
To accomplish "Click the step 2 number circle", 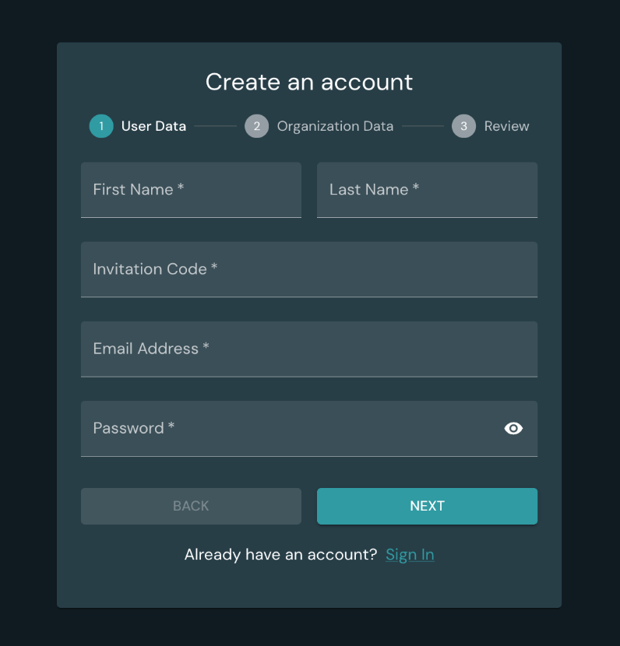I will pos(256,126).
